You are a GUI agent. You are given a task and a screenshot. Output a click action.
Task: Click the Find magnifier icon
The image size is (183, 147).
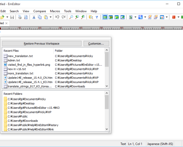coord(71,17)
